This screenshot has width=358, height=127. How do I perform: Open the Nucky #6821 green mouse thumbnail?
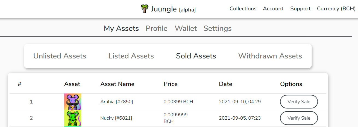click(x=73, y=118)
